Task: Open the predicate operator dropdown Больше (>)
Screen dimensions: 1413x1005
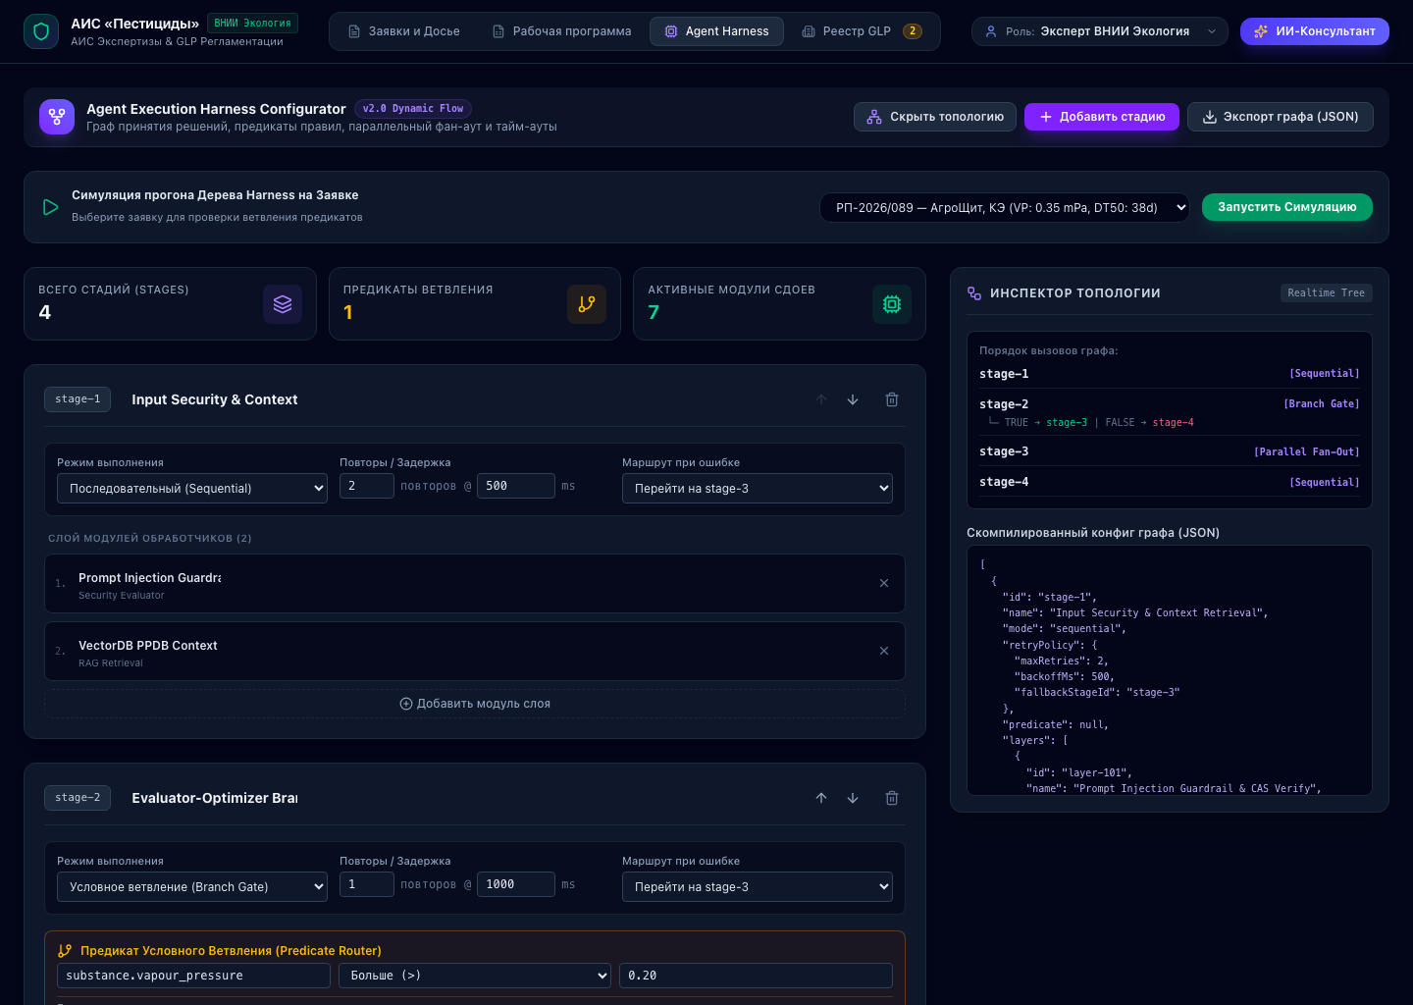Action: coord(475,976)
